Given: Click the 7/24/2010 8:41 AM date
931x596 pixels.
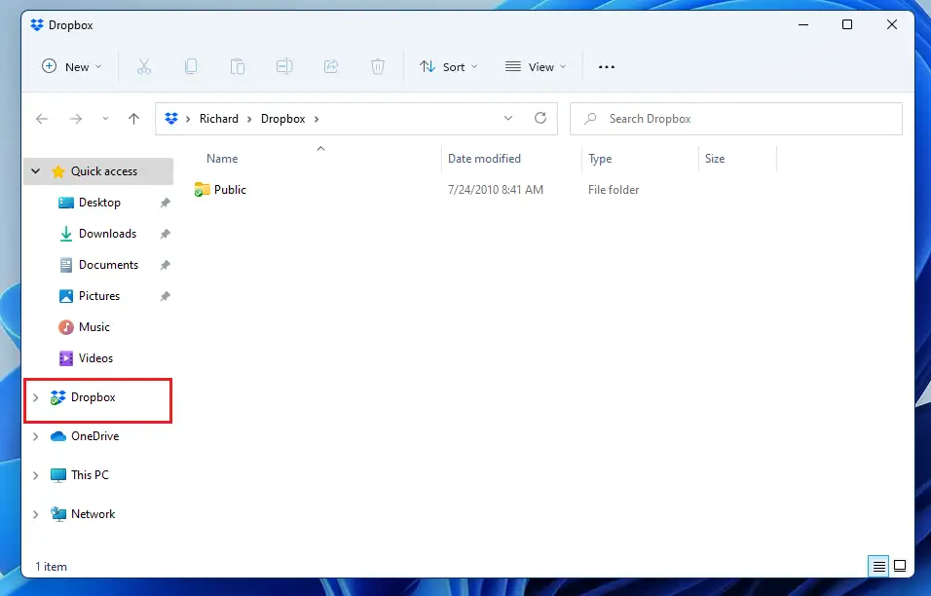Looking at the screenshot, I should click(495, 190).
